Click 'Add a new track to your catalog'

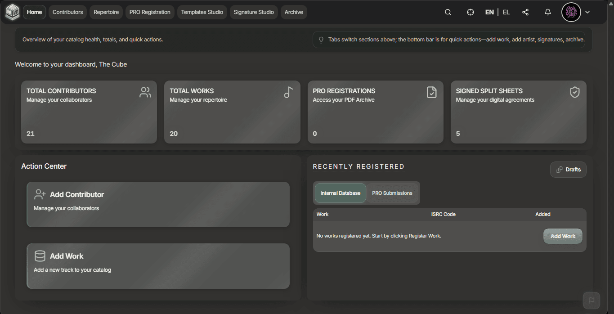[x=72, y=270]
